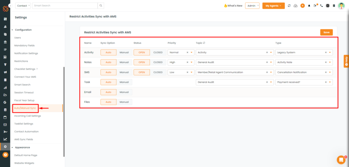
Task: Set Task sync option to Manual
Action: tap(124, 82)
